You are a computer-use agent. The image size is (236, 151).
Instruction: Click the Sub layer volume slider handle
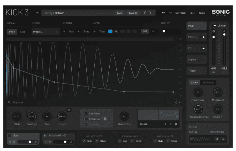click(30, 142)
